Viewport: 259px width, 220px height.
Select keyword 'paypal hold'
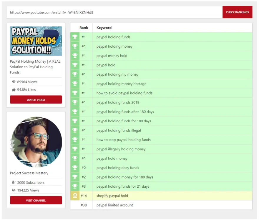pyautogui.click(x=106, y=65)
